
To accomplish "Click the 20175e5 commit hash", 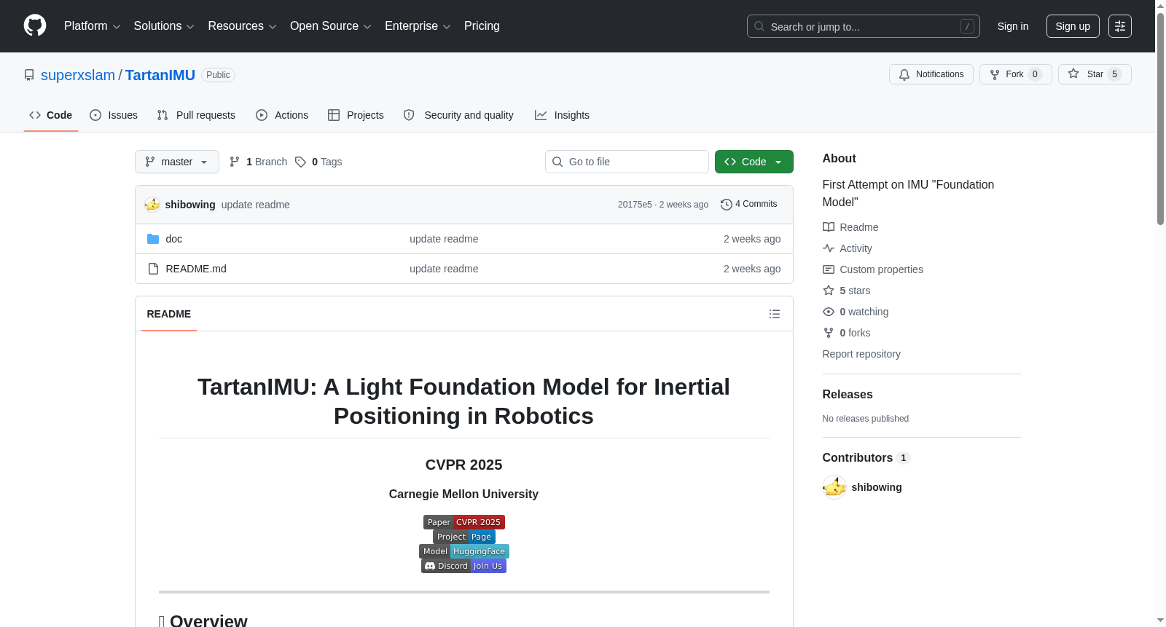I will coord(635,205).
